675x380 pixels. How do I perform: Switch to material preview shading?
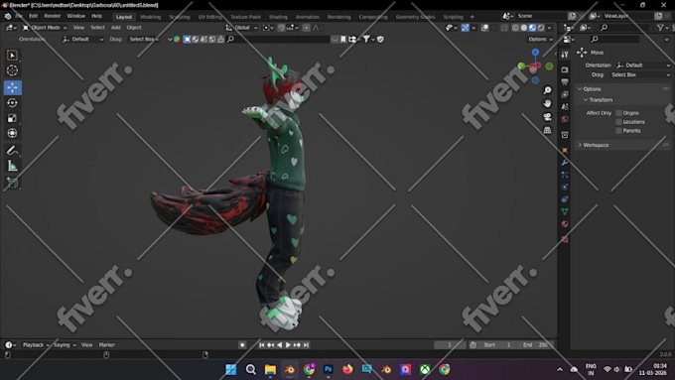click(532, 28)
